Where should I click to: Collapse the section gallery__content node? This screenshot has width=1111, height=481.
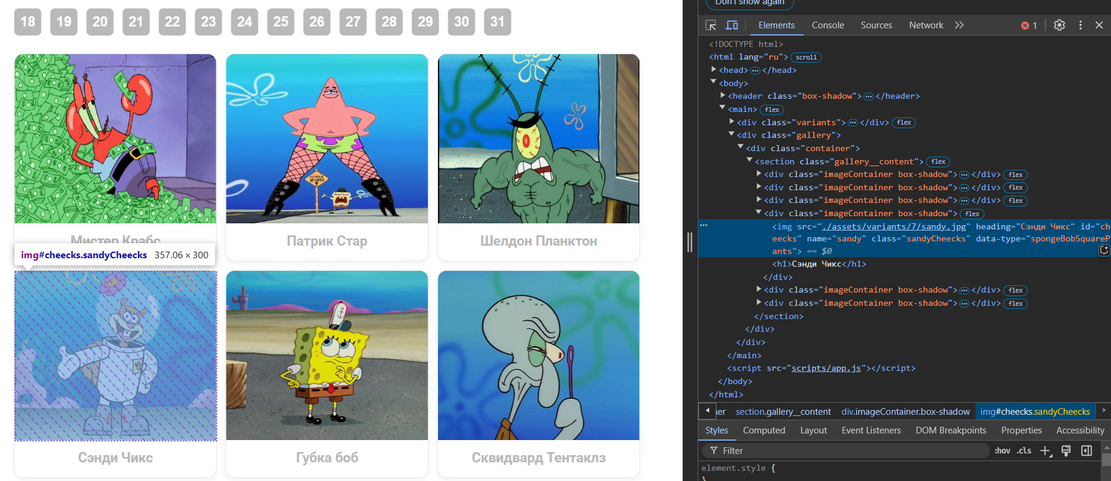(750, 161)
